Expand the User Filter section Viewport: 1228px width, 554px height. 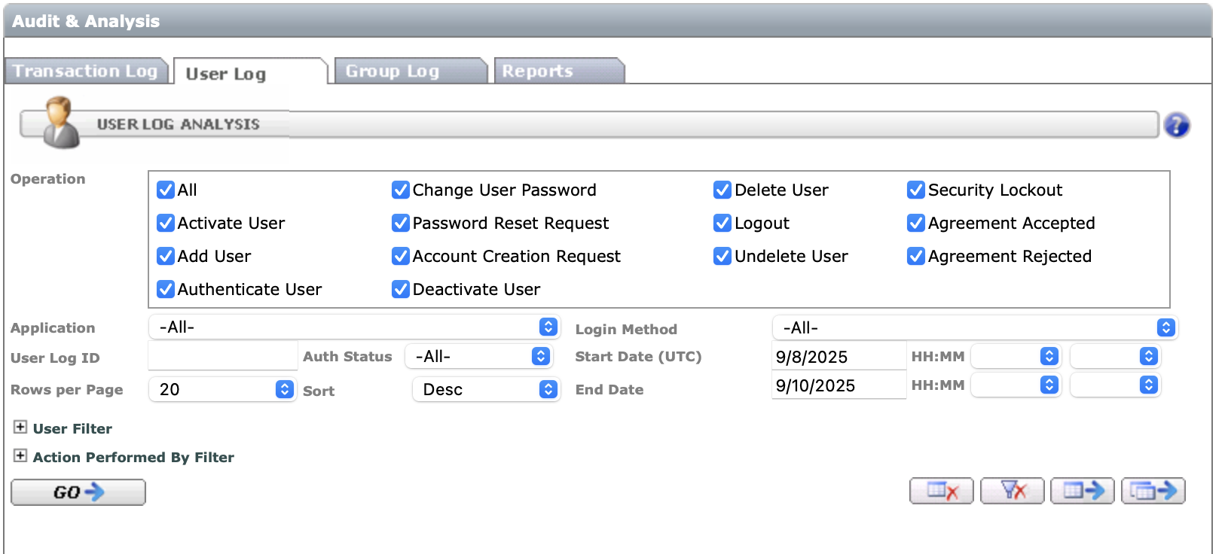20,428
